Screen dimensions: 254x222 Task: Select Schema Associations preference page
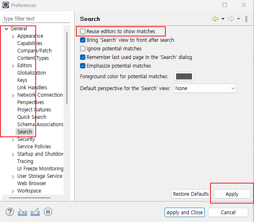pos(40,125)
